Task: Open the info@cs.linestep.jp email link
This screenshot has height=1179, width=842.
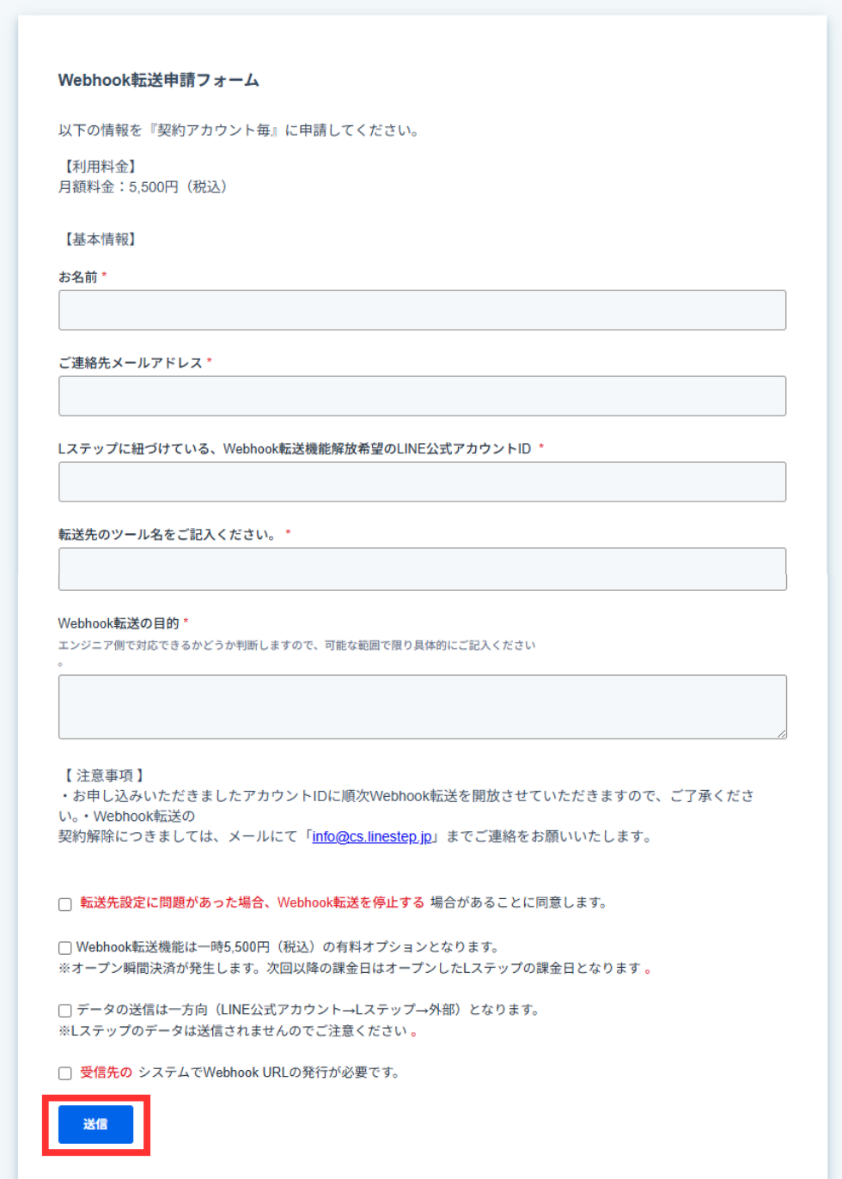Action: (372, 836)
